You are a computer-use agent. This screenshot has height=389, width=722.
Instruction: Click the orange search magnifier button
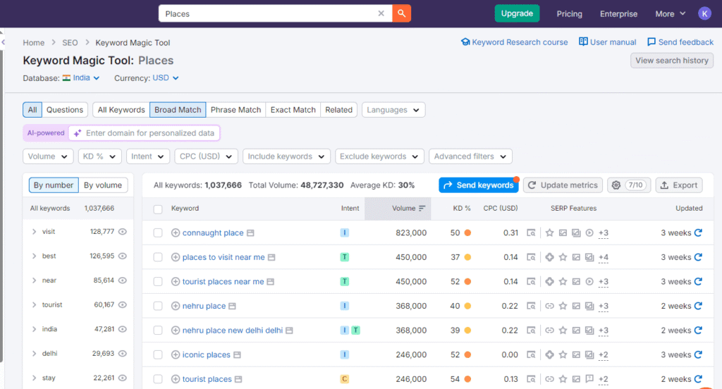401,13
